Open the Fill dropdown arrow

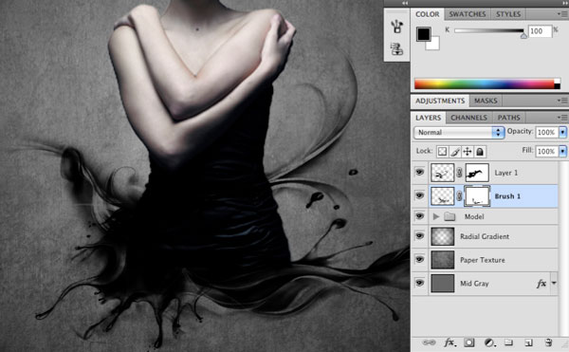562,151
